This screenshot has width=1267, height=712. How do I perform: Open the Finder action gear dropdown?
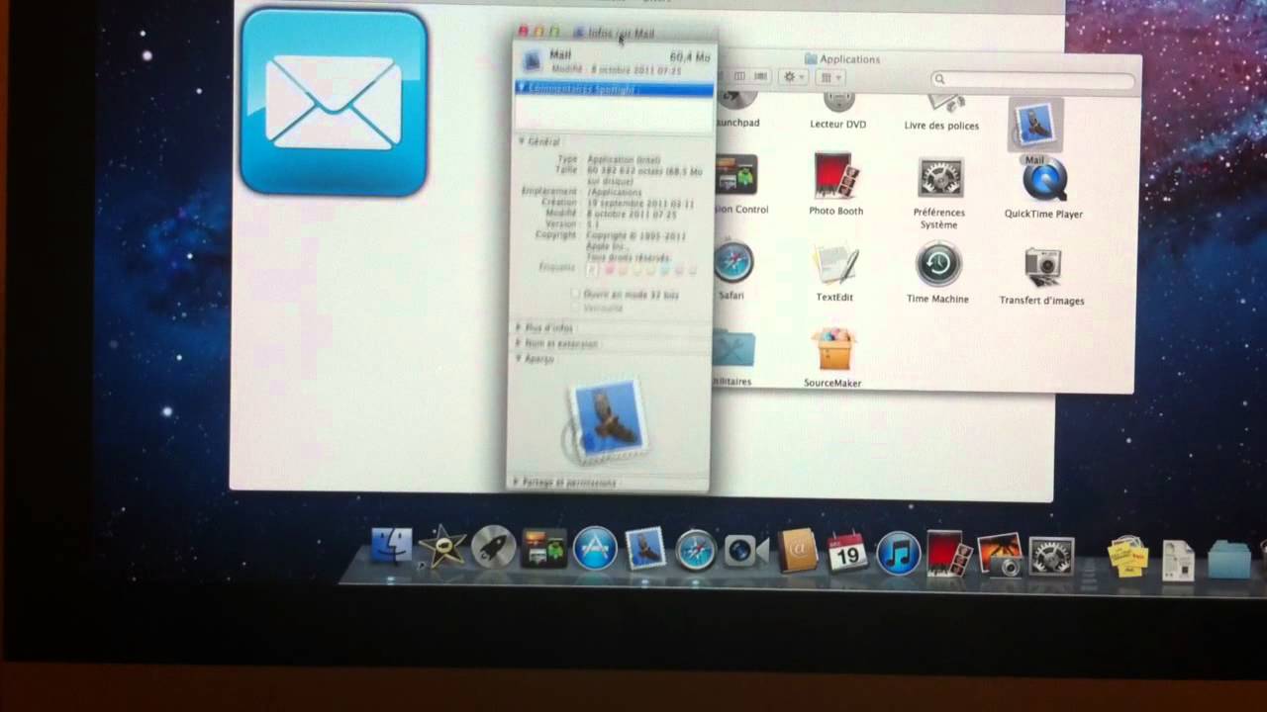coord(793,76)
